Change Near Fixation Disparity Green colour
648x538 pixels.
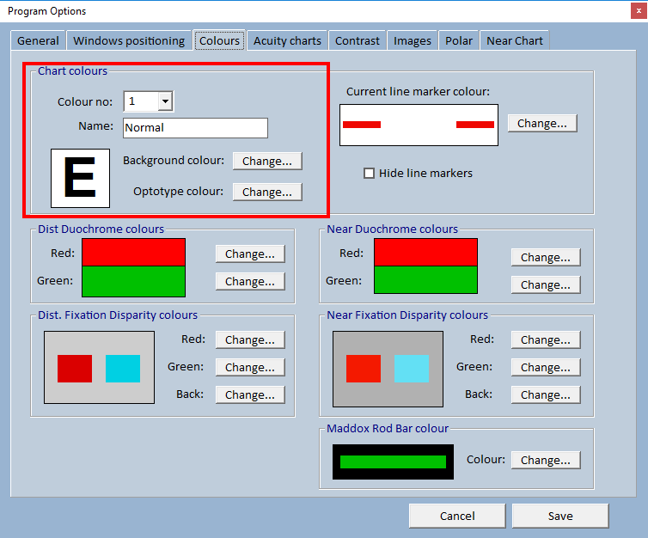[x=546, y=367]
